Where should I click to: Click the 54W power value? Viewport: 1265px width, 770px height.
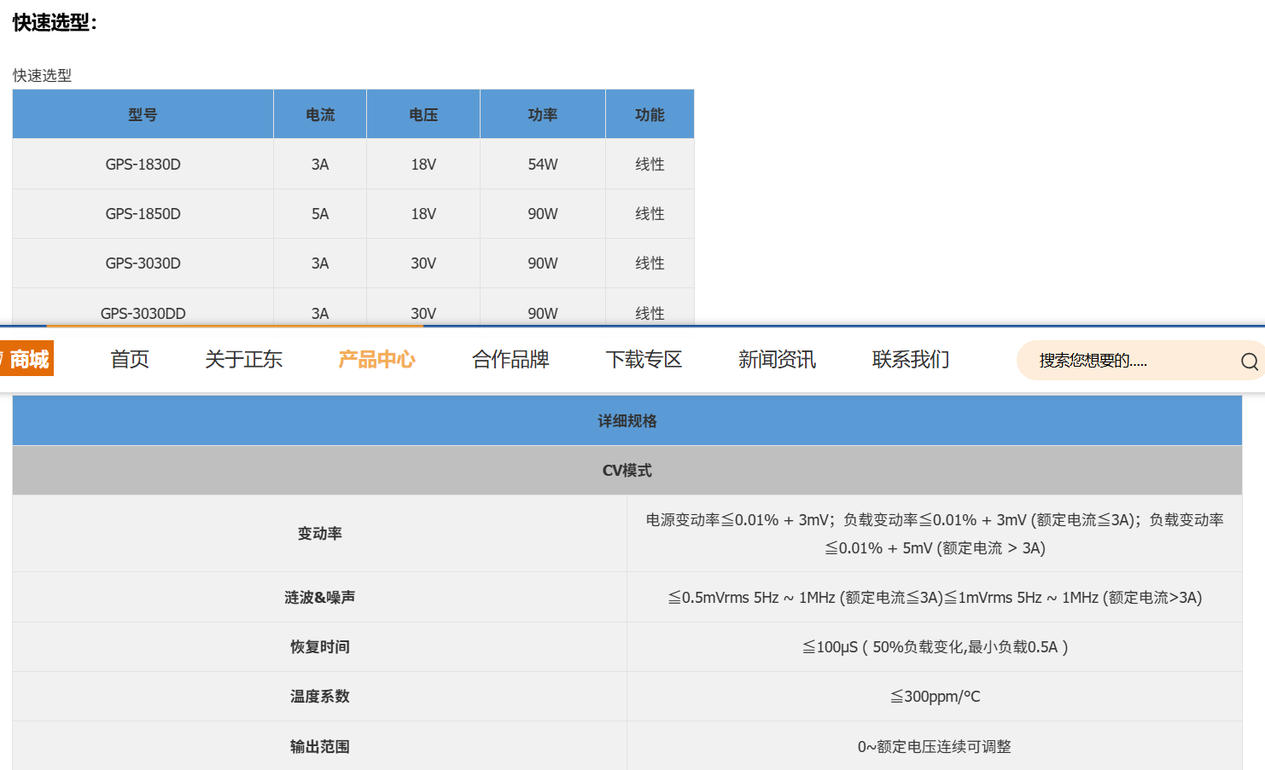pyautogui.click(x=543, y=164)
